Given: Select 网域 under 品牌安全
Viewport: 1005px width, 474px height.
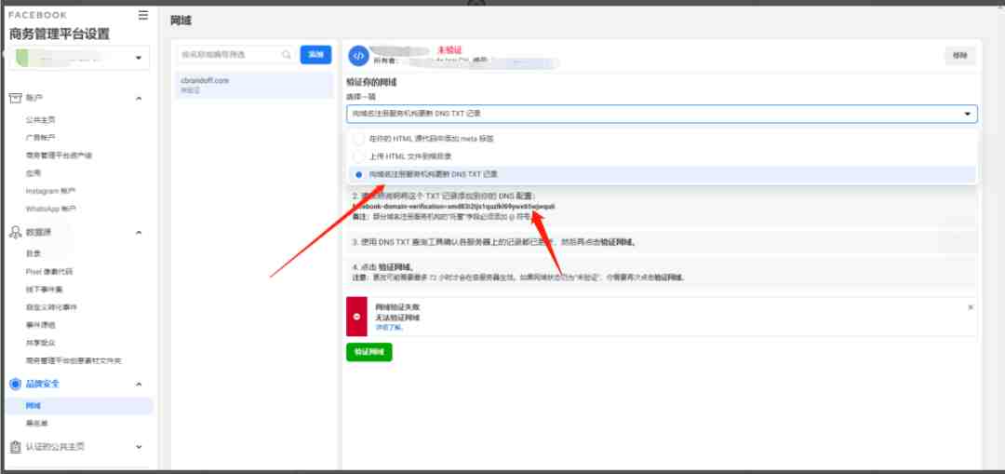Looking at the screenshot, I should (x=78, y=406).
